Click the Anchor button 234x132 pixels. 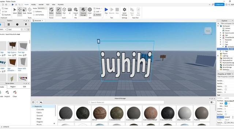coord(97,15)
